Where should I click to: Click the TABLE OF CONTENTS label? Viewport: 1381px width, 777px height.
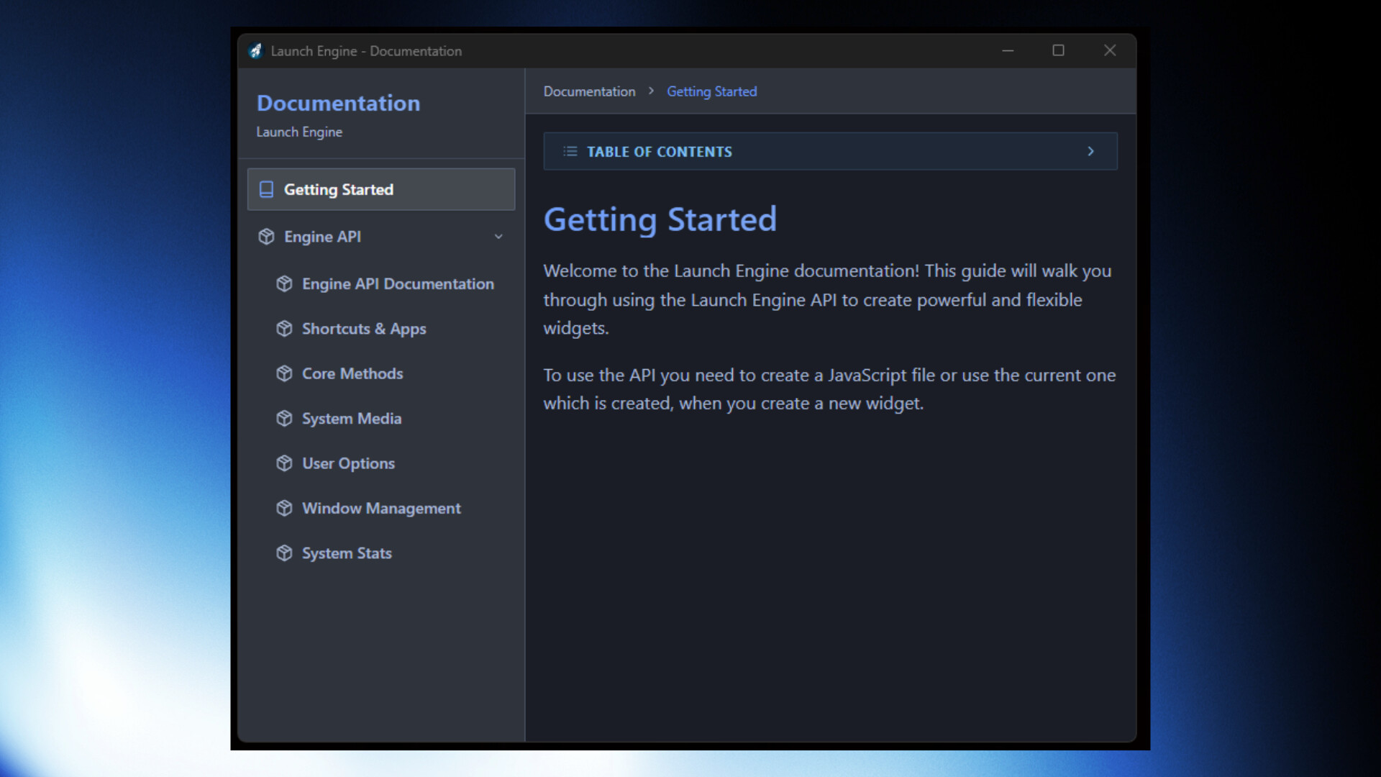tap(660, 152)
